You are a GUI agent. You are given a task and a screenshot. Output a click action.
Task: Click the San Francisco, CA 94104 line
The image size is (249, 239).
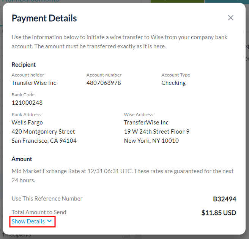point(44,141)
